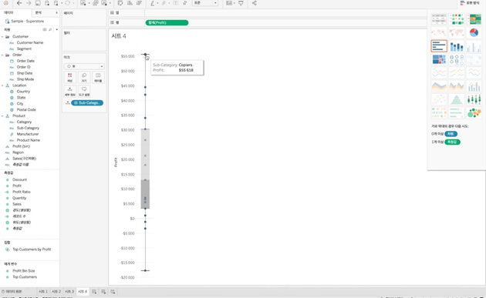
Task: Open the fit view dropdown in toolbar
Action: point(204,3)
